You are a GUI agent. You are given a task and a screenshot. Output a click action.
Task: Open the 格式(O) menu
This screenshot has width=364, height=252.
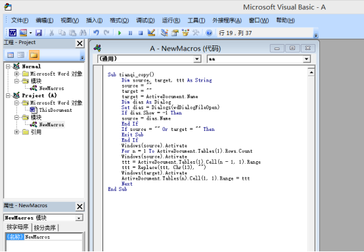coord(120,20)
